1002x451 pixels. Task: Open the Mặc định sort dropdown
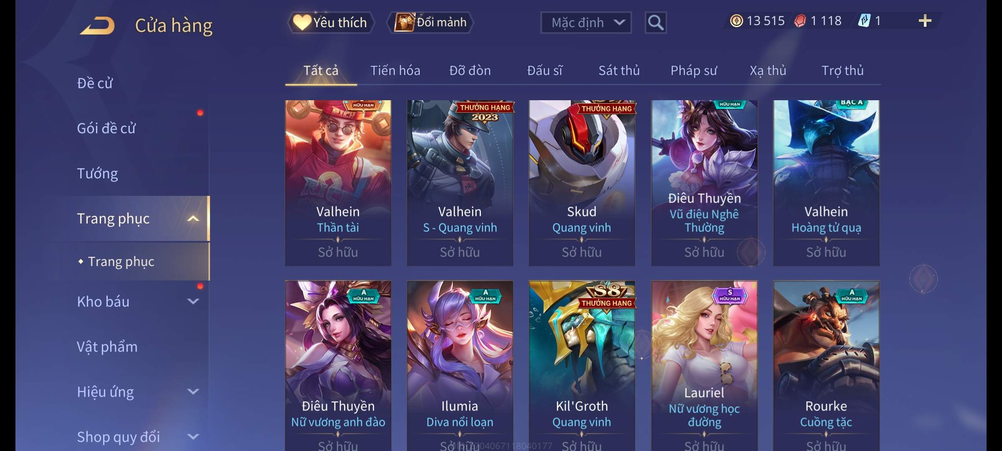[586, 23]
